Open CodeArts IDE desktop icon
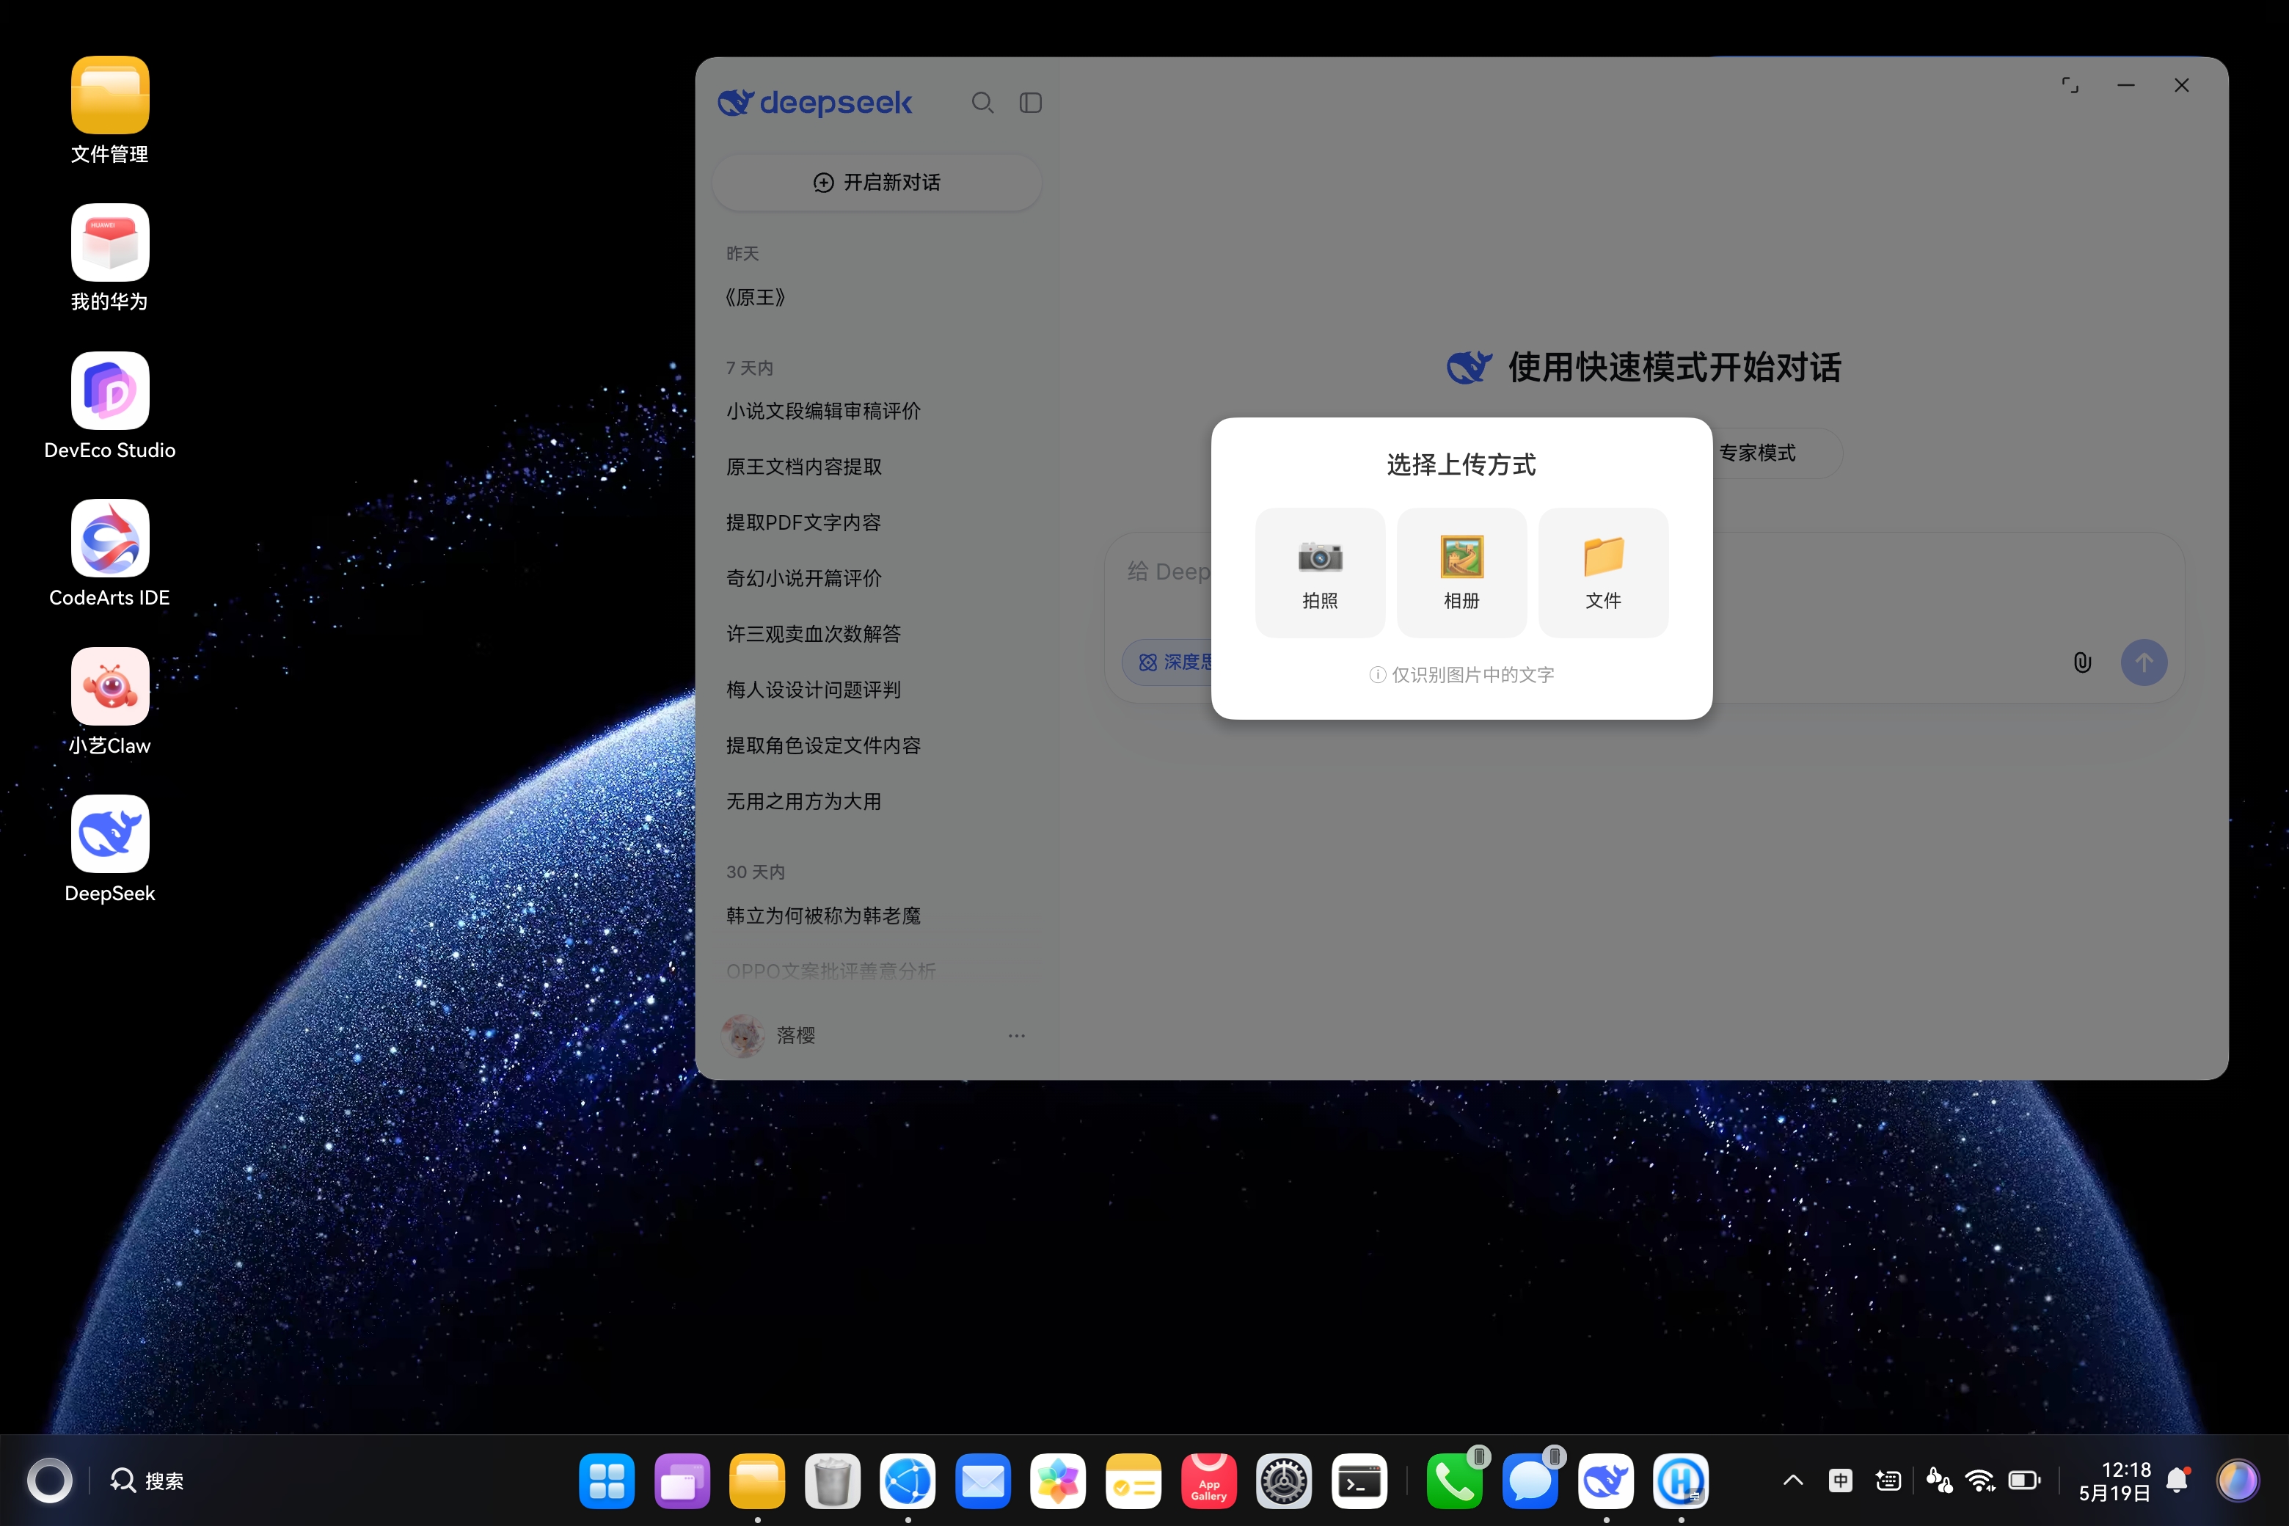The width and height of the screenshot is (2289, 1526). (110, 555)
